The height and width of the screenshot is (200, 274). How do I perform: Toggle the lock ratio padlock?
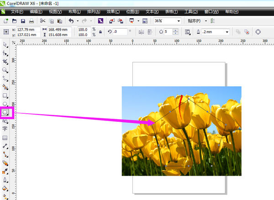pyautogui.click(x=100, y=32)
